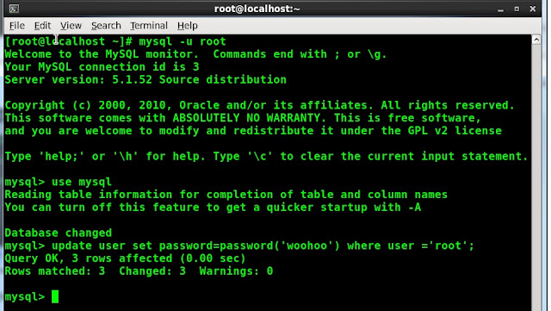Click the scrollbar up arrow

536,40
